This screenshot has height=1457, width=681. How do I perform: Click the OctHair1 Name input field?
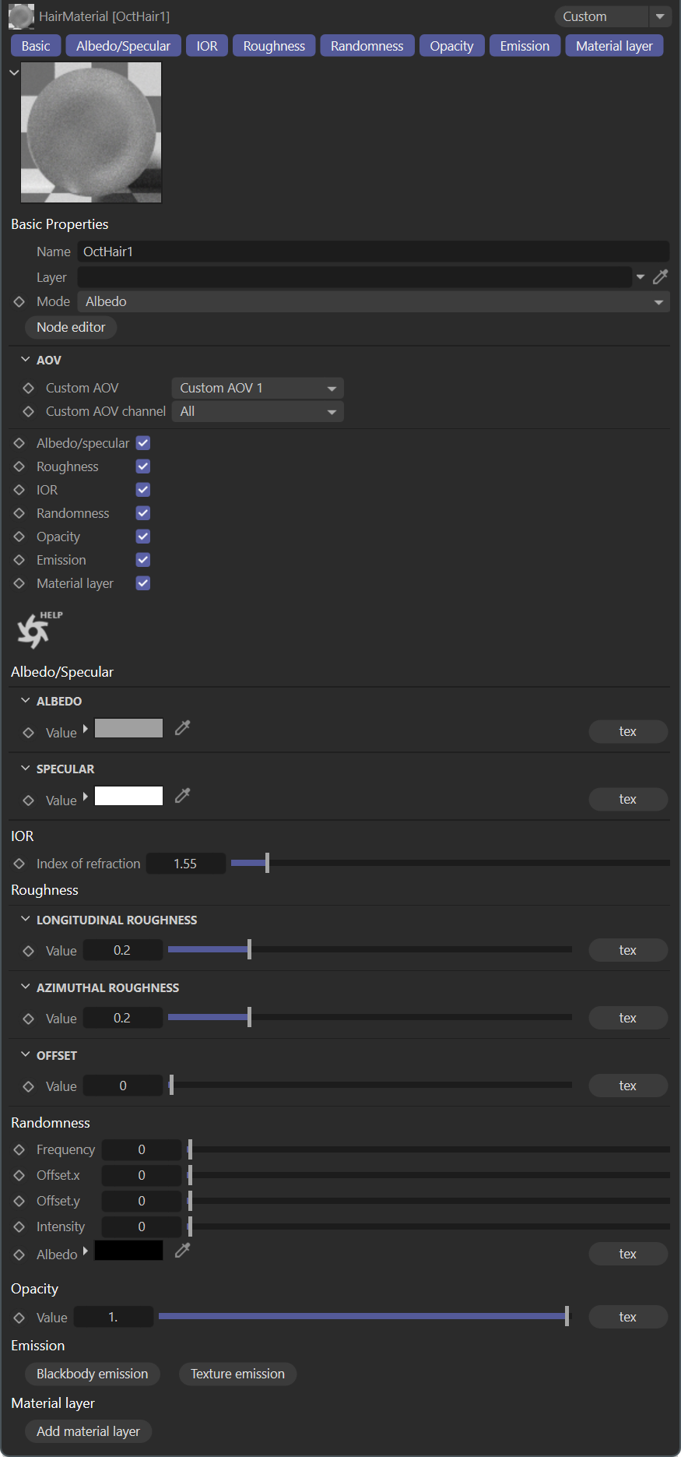[x=374, y=252]
